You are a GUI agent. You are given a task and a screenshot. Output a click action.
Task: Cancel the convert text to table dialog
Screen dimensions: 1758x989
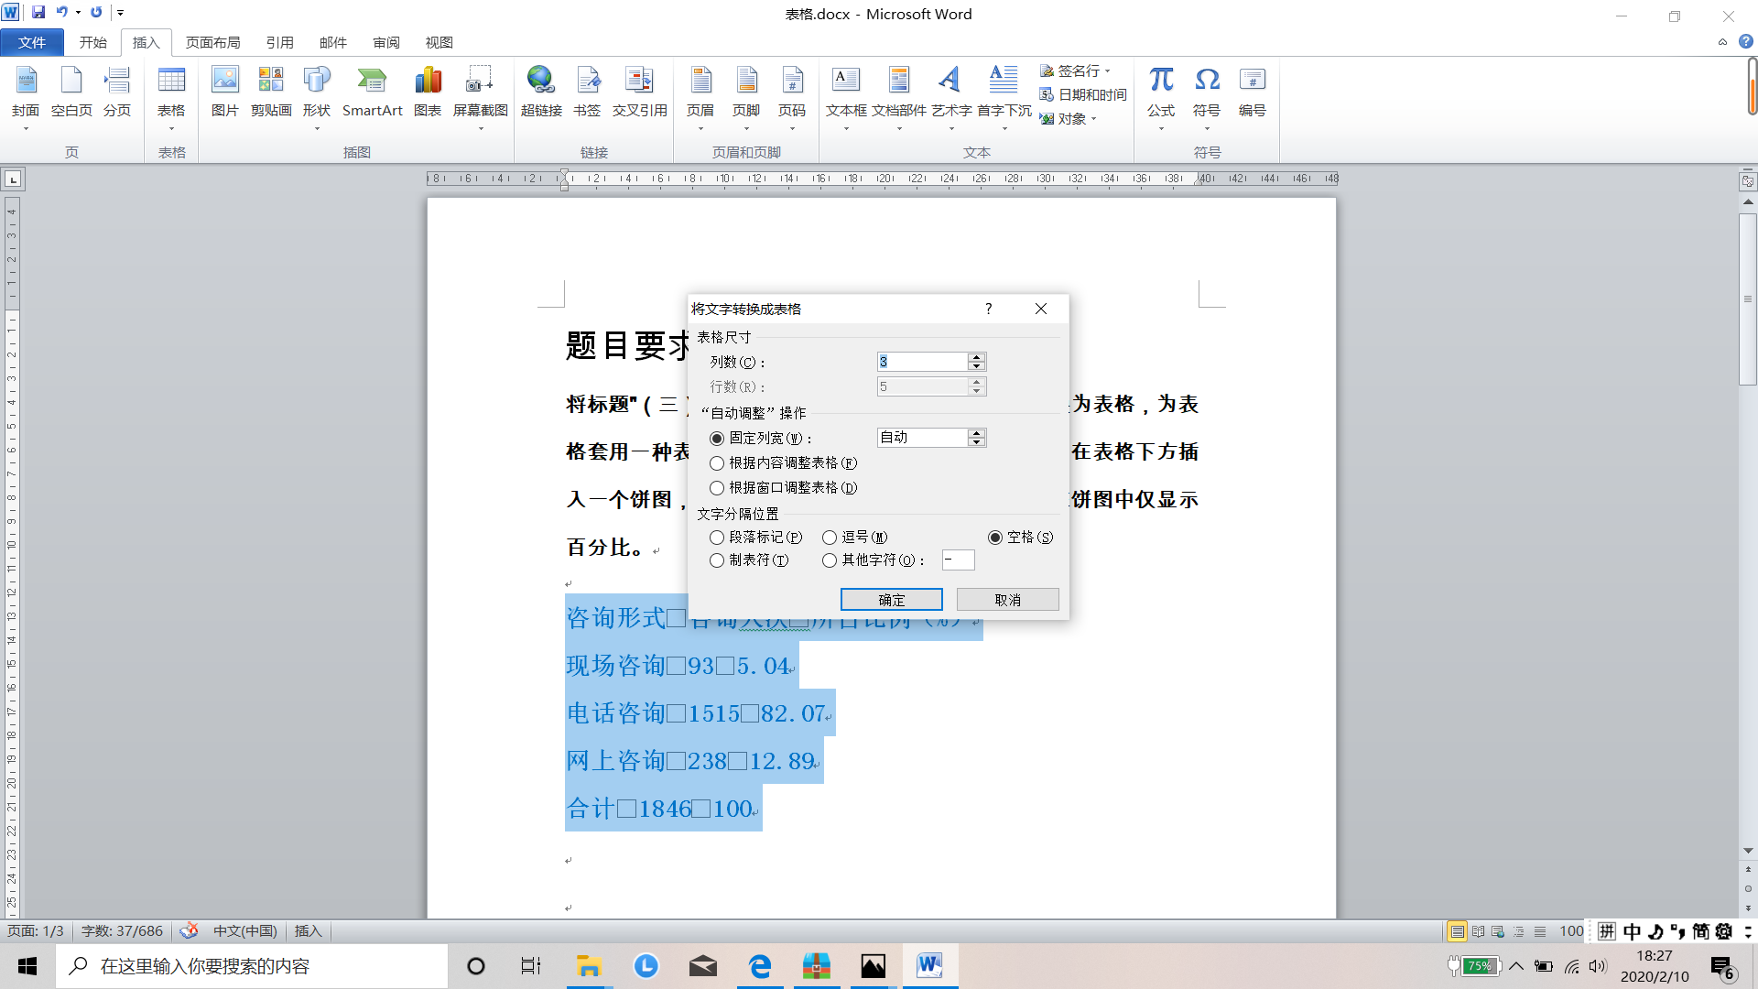tap(1007, 599)
